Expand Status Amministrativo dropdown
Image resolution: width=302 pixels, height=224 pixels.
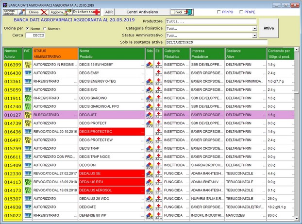254,35
